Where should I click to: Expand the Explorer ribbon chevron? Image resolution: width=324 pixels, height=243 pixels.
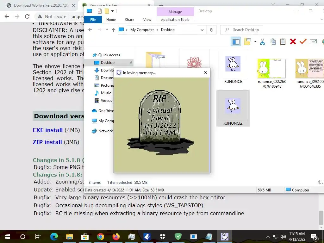(321, 19)
